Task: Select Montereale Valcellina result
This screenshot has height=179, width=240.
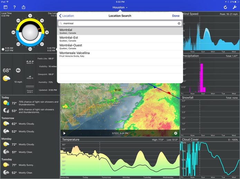Action: (120, 54)
